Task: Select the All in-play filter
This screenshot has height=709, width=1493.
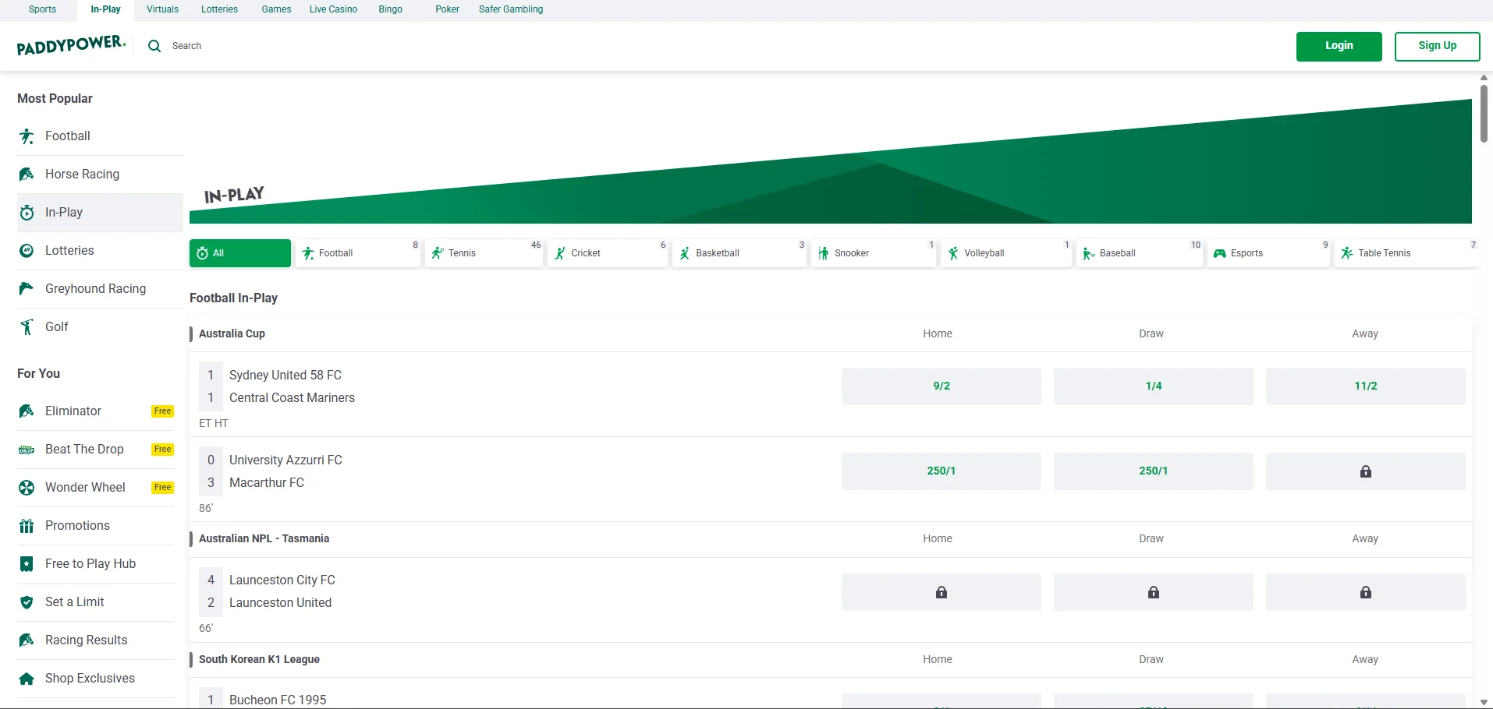Action: tap(240, 253)
